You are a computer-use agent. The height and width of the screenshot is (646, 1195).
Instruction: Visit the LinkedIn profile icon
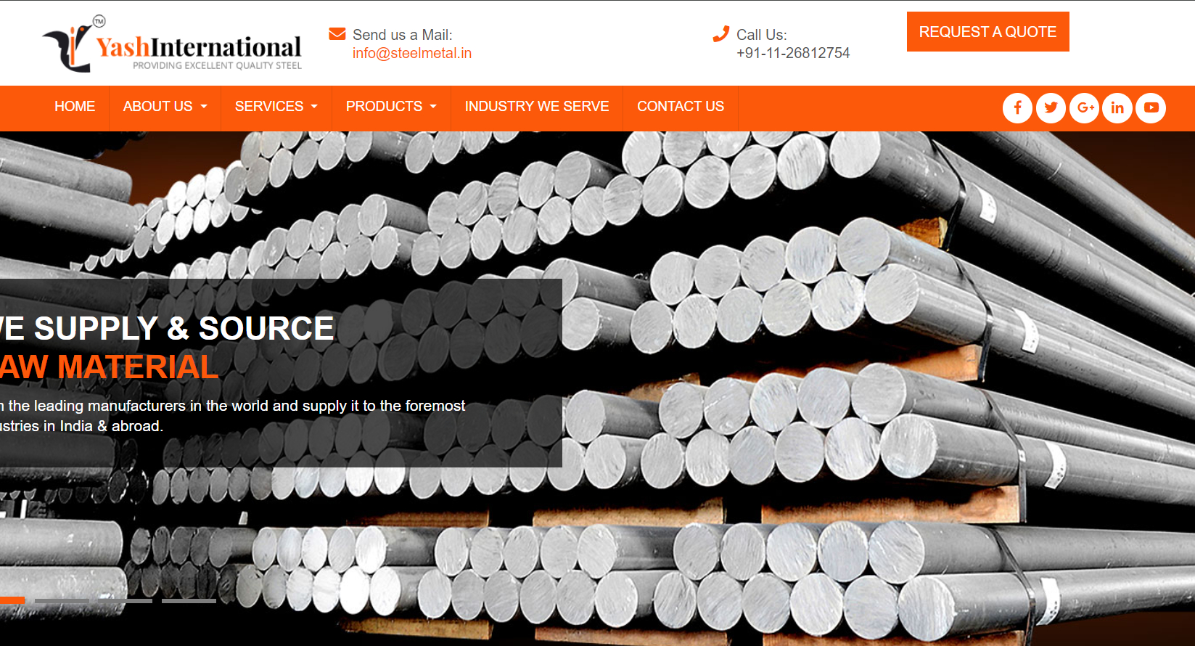pos(1117,108)
